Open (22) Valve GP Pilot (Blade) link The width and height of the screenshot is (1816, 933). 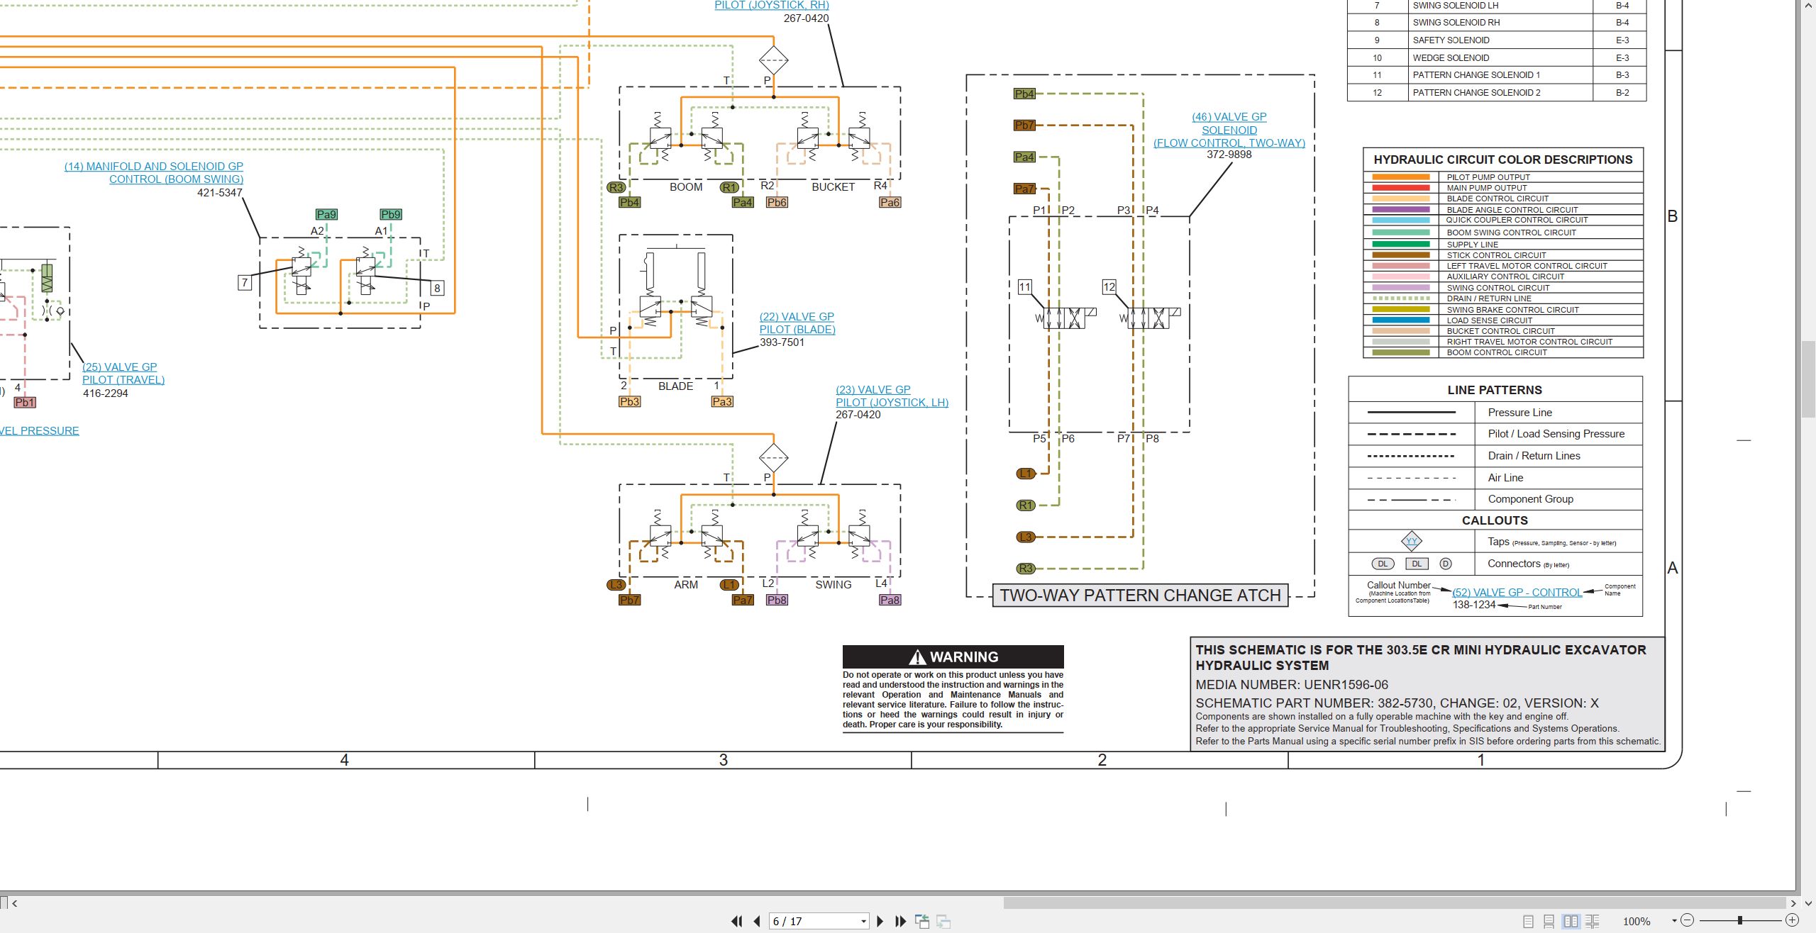click(797, 323)
